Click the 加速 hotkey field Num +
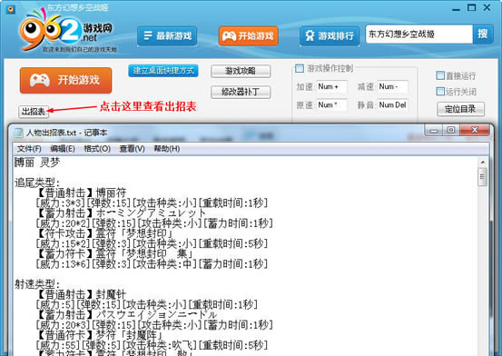Image resolution: width=502 pixels, height=356 pixels. click(x=332, y=86)
